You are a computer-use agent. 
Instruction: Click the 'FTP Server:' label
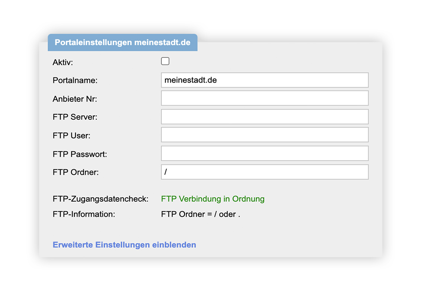(75, 117)
